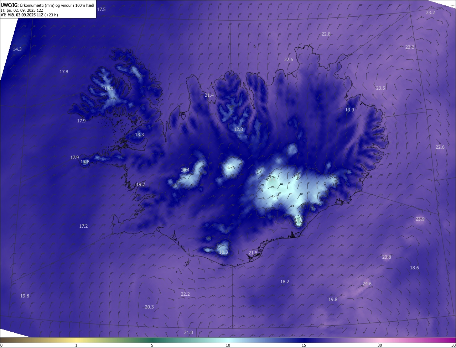Viewport: 456px width, 348px height.
Task: Click the 20.3 value on the map
Action: 149,307
